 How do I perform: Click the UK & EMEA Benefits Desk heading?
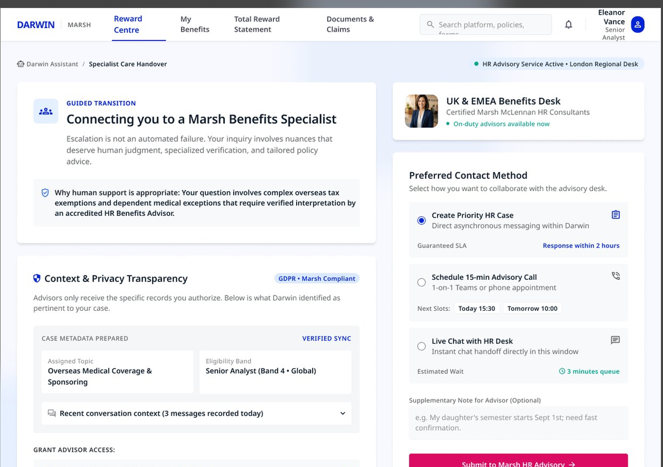pos(503,101)
